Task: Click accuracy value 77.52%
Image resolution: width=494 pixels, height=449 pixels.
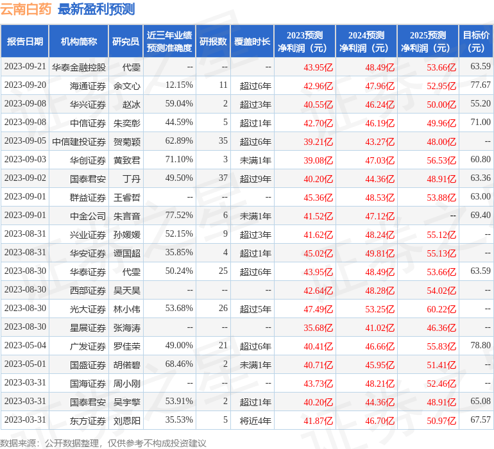Action: pyautogui.click(x=179, y=216)
